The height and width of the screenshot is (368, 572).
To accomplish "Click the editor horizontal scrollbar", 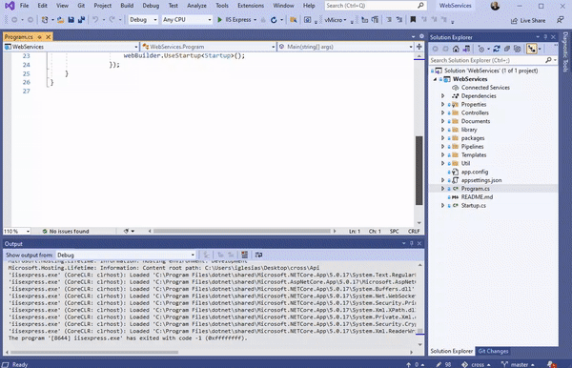I will [242, 231].
